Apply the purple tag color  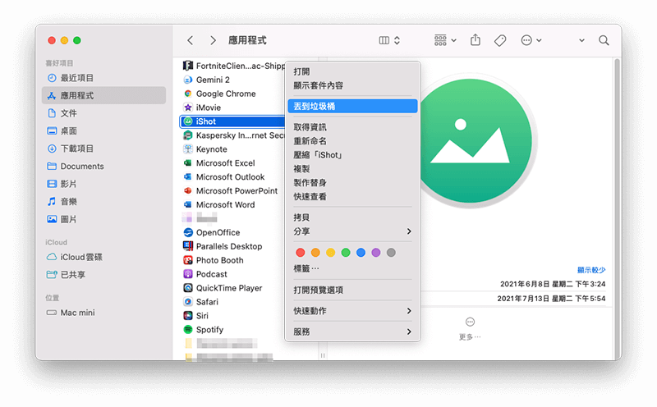point(376,253)
